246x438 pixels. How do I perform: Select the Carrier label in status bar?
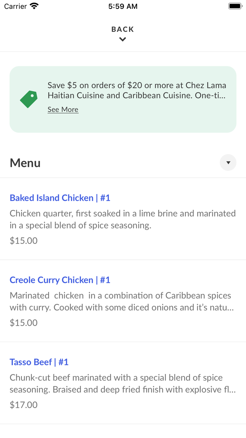(x=15, y=6)
